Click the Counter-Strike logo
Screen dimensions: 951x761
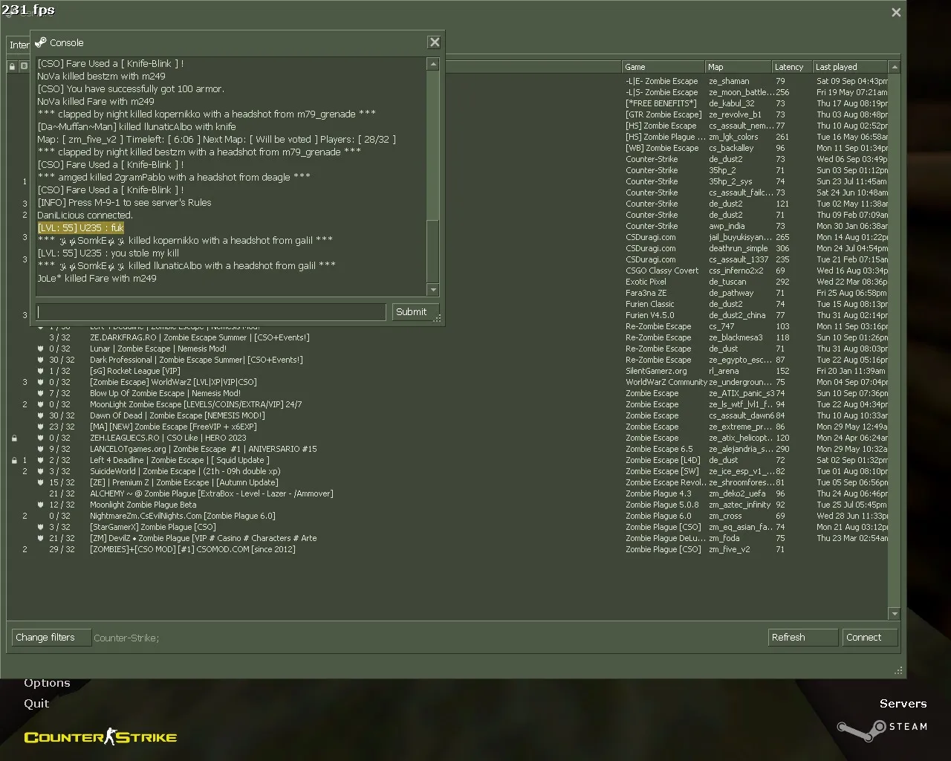pyautogui.click(x=101, y=737)
